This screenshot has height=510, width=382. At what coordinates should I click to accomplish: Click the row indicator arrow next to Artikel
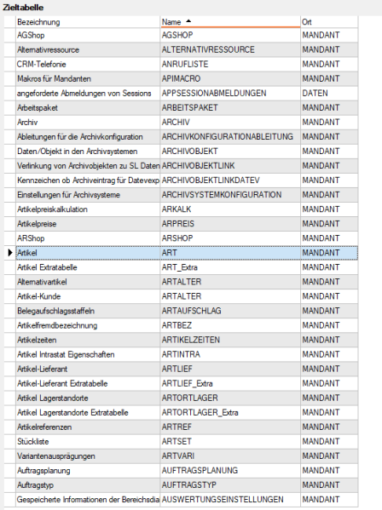10,253
